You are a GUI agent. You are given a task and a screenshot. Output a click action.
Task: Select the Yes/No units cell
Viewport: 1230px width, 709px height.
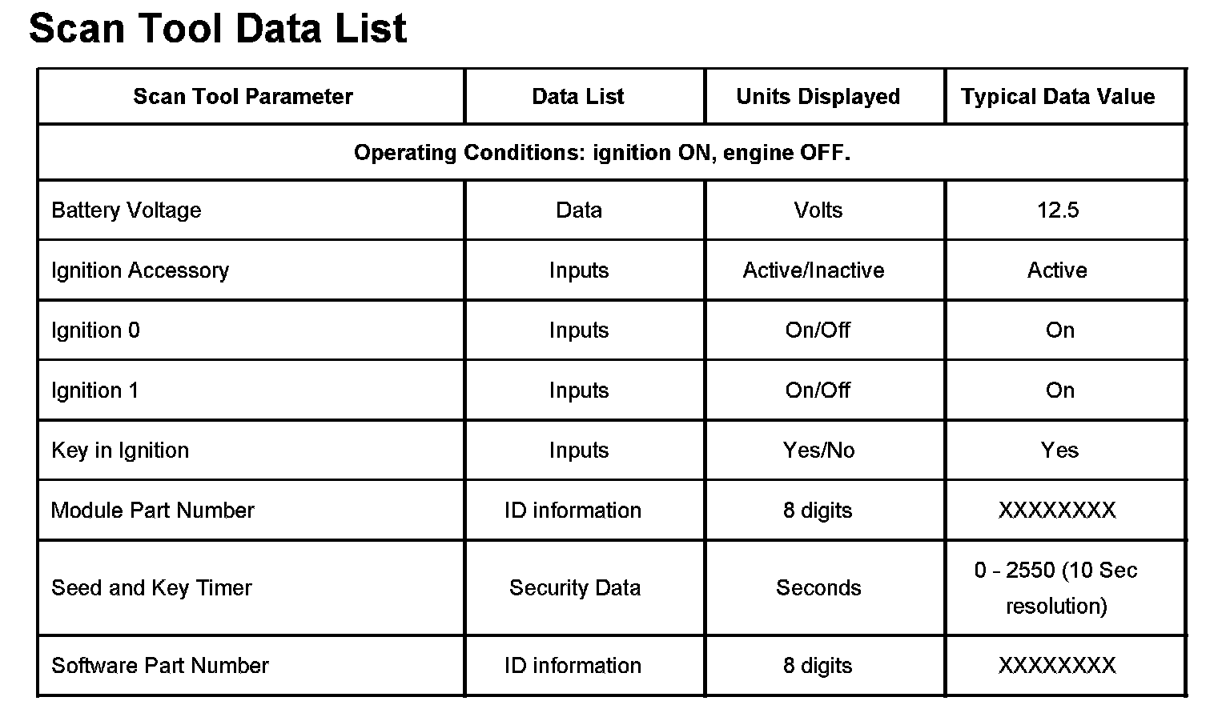(x=818, y=451)
